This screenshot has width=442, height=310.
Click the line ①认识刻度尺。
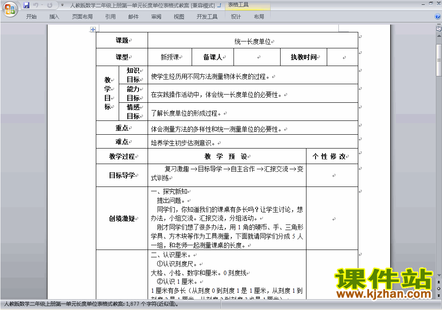tap(177, 264)
